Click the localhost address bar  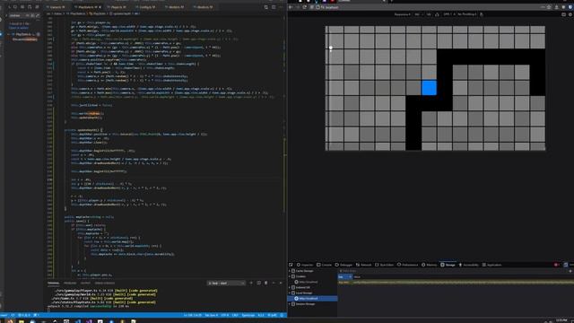[x=429, y=7]
